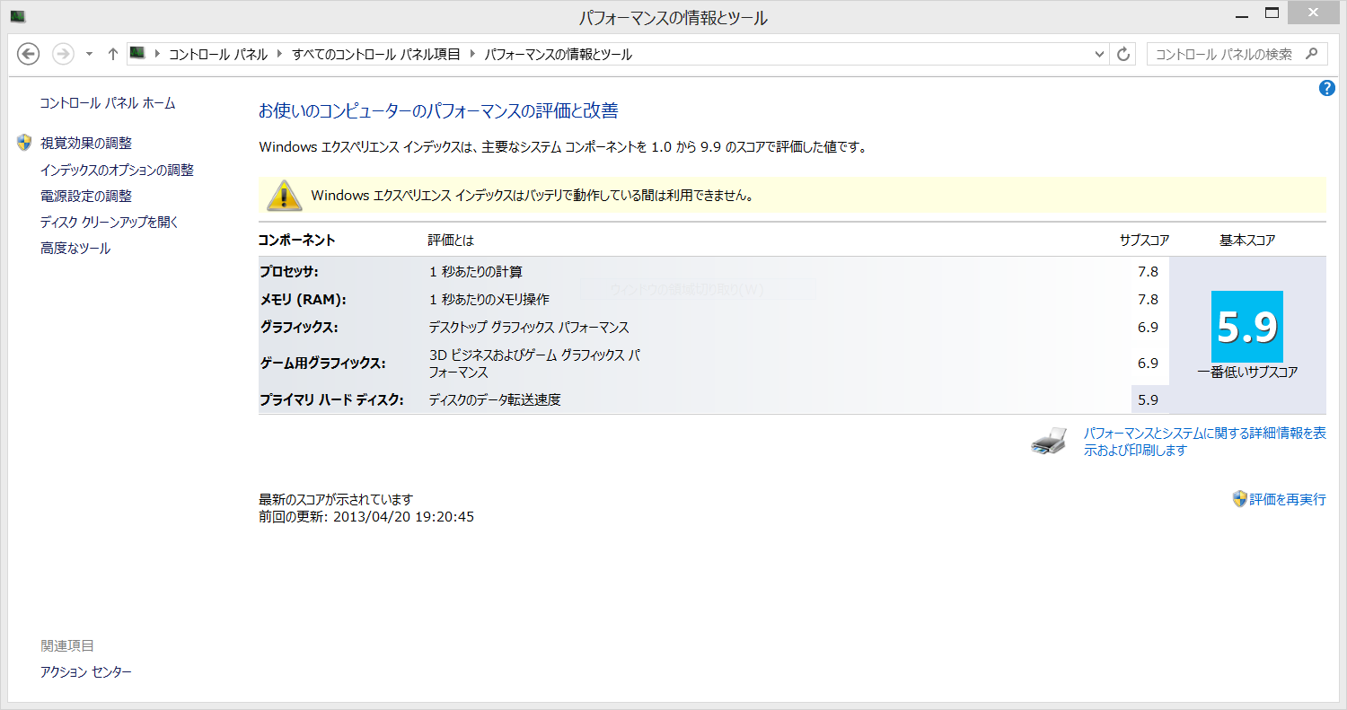The height and width of the screenshot is (710, 1347).
Task: Select コントロール パネル in the breadcrumb
Action: pyautogui.click(x=218, y=55)
